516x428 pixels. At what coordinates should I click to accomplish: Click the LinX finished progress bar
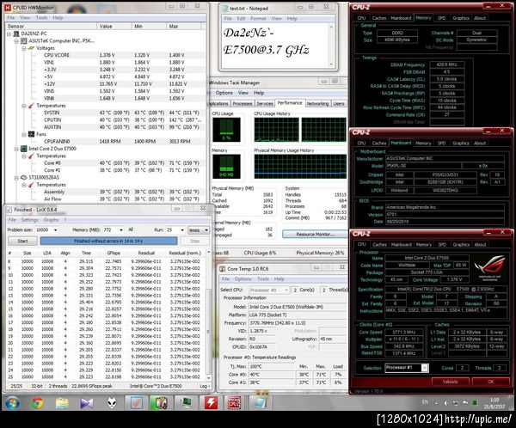point(108,242)
